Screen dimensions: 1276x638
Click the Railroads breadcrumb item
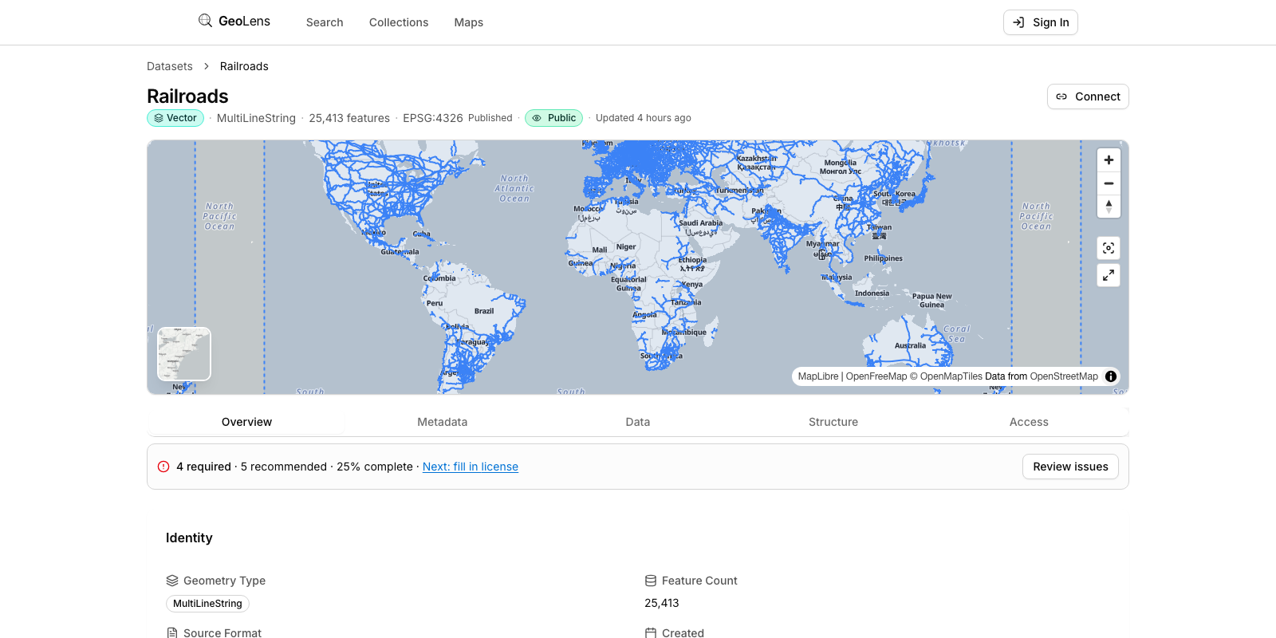[x=244, y=66]
